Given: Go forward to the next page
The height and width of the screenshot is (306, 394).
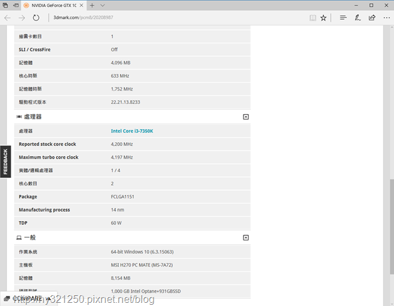Looking at the screenshot, I should [x=22, y=18].
